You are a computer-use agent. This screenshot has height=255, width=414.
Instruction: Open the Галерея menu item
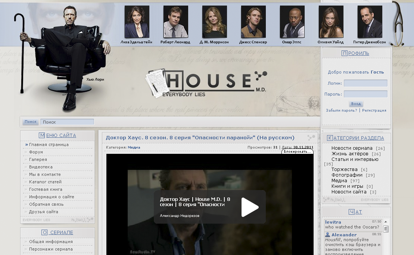pos(38,159)
